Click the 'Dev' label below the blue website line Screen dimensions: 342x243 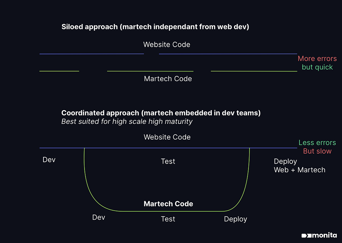coord(49,160)
